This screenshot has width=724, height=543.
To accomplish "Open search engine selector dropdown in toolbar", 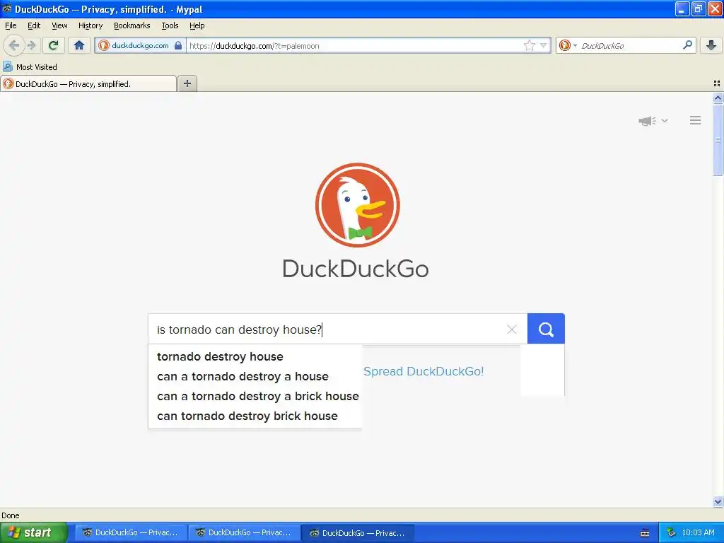I will coord(568,45).
